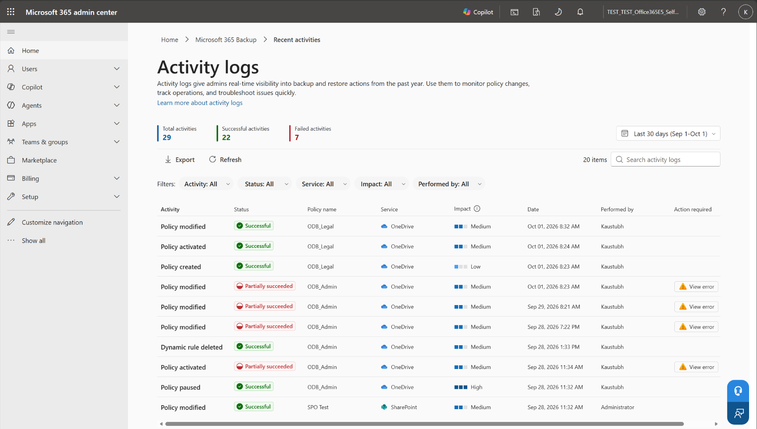The image size is (757, 429).
Task: Open the Activity: All filter
Action: point(207,184)
